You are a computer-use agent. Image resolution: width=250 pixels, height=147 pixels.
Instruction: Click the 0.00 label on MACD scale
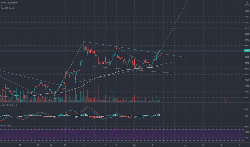tap(247, 116)
